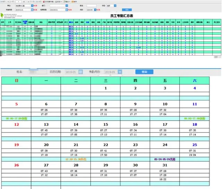222x189 pixels.
Task: Expand the 考勤月份 attendance month dropdown
Action: (120, 72)
